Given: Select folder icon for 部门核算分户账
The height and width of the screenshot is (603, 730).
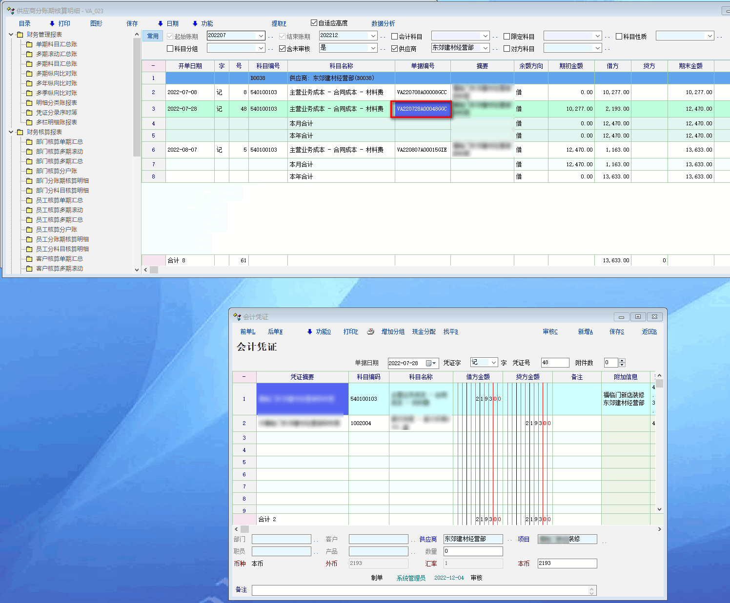Looking at the screenshot, I should [29, 171].
